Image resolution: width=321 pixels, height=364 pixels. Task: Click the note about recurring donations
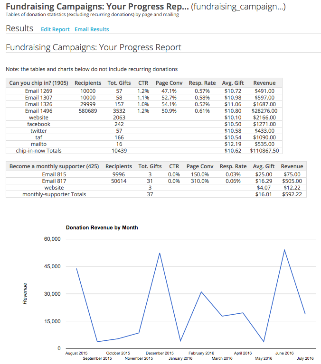click(x=92, y=69)
